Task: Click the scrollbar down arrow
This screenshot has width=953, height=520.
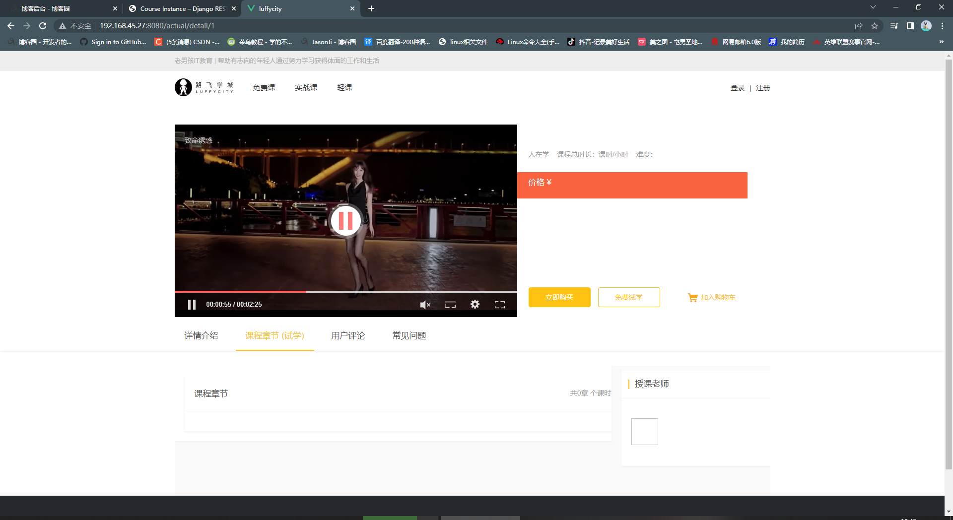Action: click(949, 511)
